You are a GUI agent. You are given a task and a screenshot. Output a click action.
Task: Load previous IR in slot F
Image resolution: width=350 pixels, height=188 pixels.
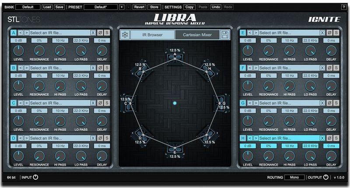250,68
